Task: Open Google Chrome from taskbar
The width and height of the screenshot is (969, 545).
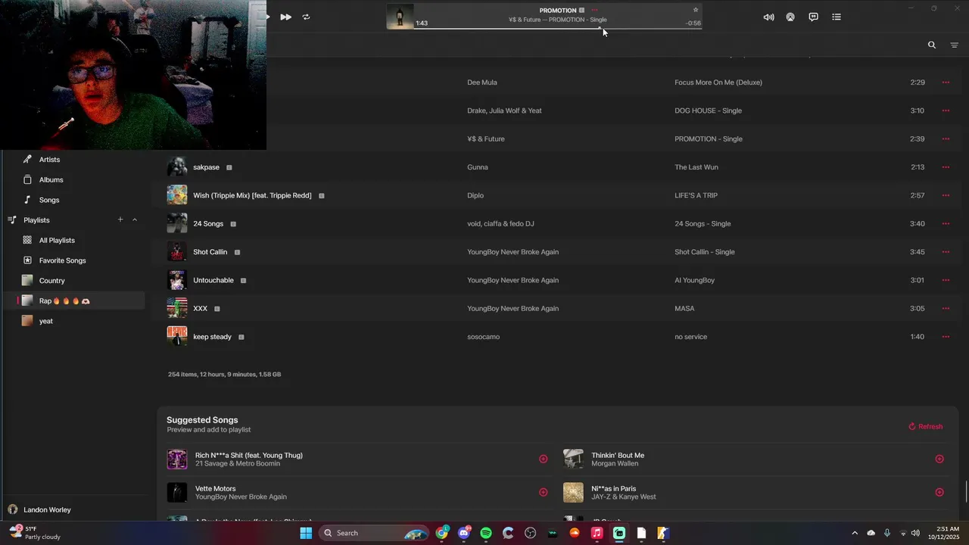Action: 441,533
